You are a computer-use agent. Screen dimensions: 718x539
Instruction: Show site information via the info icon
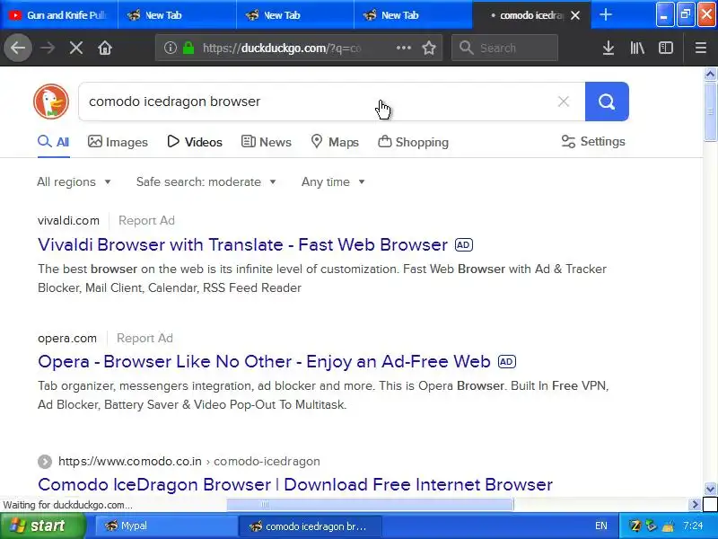coord(171,48)
